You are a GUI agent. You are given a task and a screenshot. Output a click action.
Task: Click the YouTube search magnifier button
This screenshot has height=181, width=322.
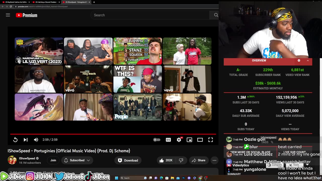tap(216, 15)
